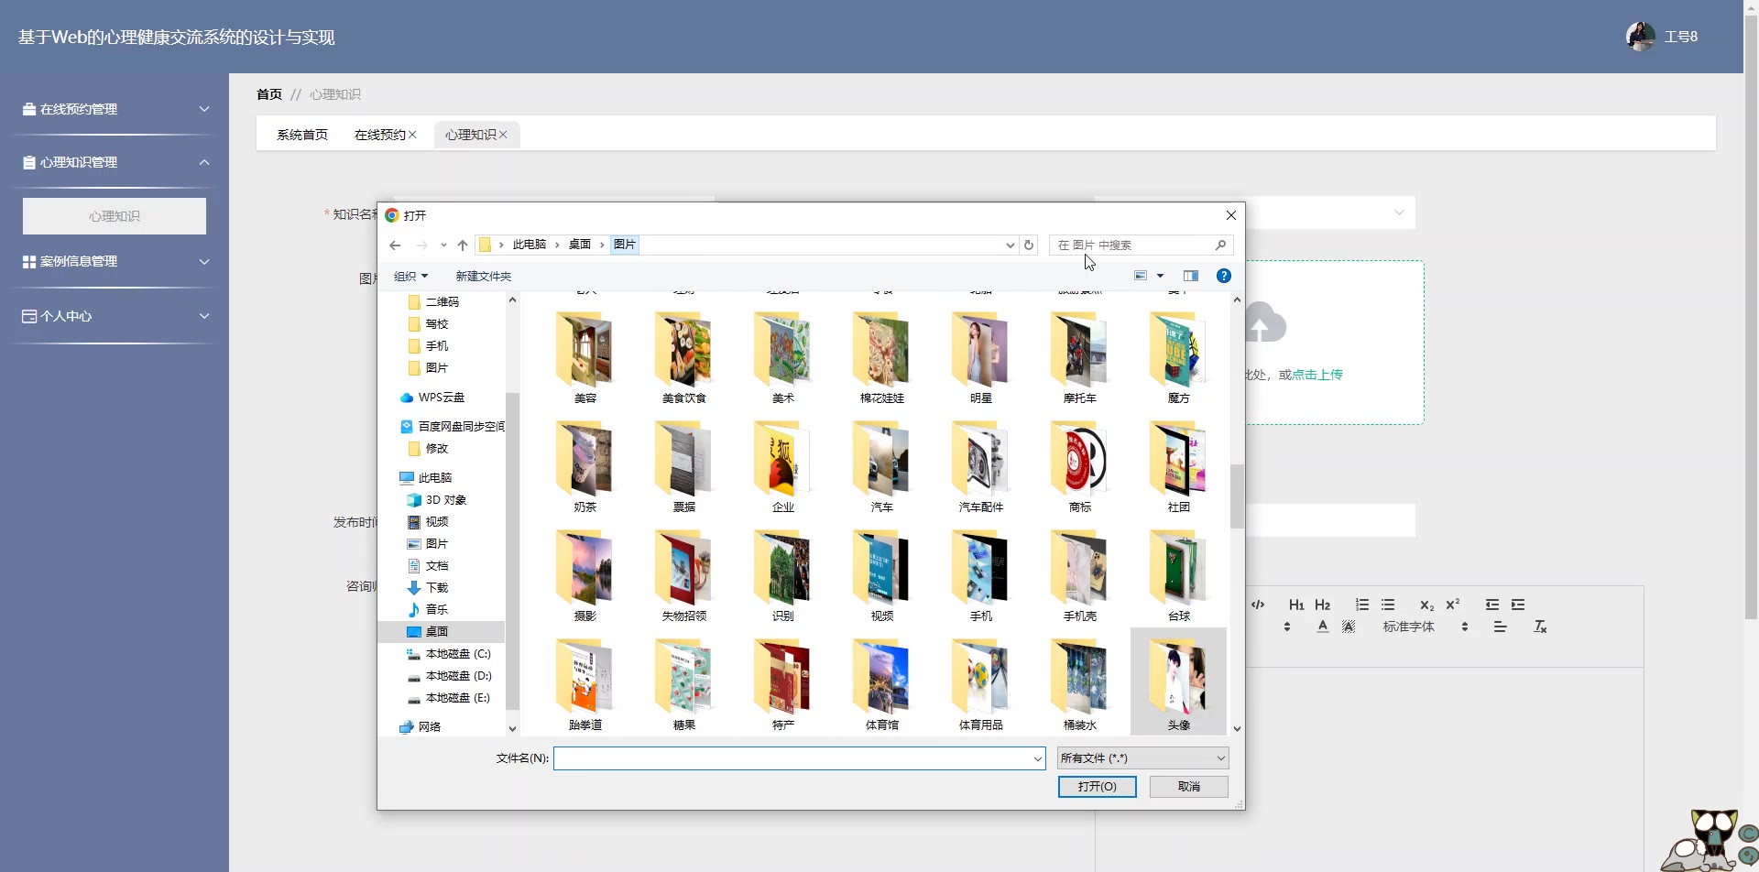Screen dimensions: 1759x872
Task: Select 3D 对象 in navigation tree
Action: [x=445, y=499]
